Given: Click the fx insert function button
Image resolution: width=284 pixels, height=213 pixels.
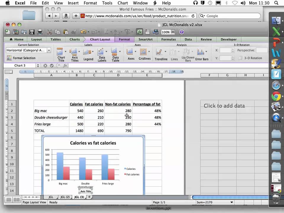Looking at the screenshot, I should [x=65, y=66].
